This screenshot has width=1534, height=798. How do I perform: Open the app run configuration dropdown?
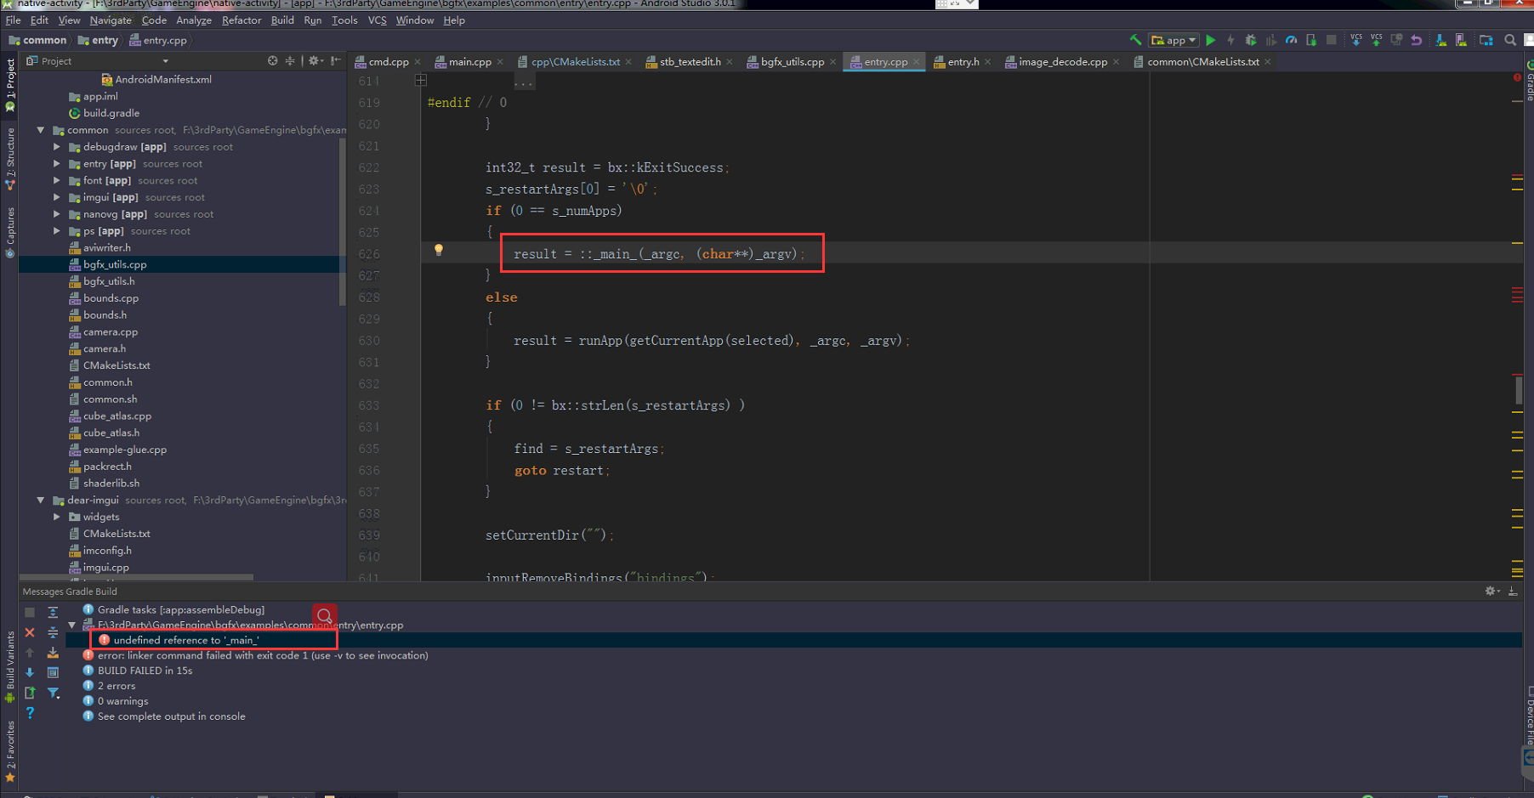point(1174,40)
